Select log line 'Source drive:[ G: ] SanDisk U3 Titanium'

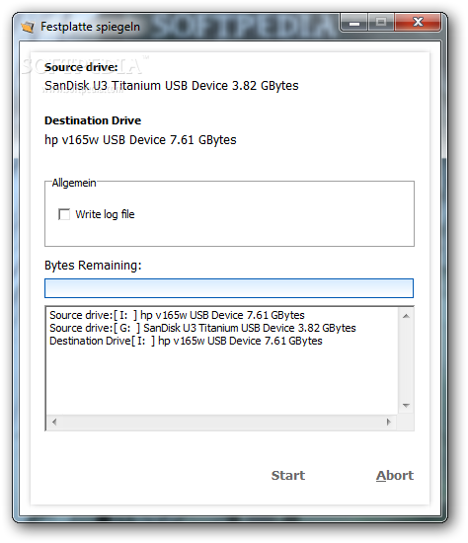coord(202,328)
